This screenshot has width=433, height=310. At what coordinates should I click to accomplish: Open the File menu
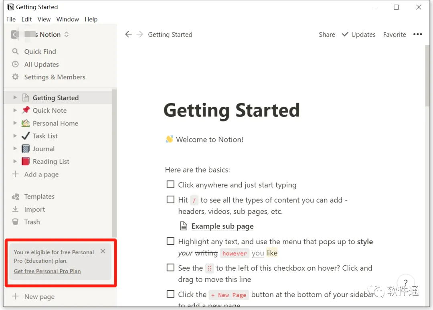[11, 19]
